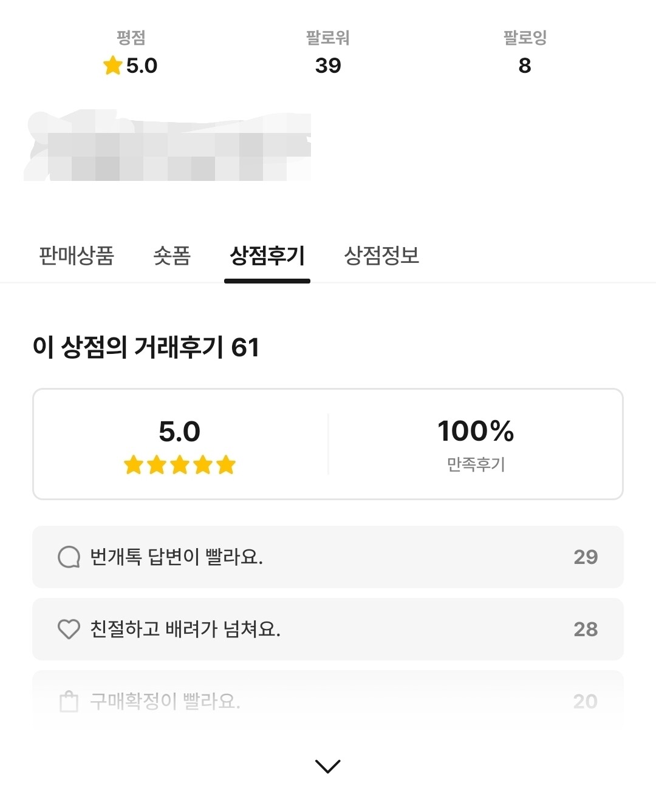The image size is (656, 808).
Task: Go to the 상점정보 tab
Action: [381, 256]
